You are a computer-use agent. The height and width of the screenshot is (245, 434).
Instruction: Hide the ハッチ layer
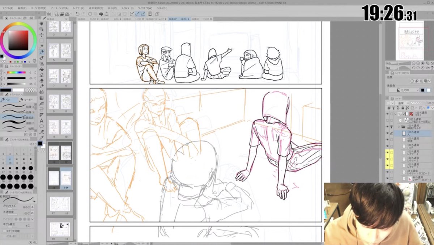pos(387,146)
